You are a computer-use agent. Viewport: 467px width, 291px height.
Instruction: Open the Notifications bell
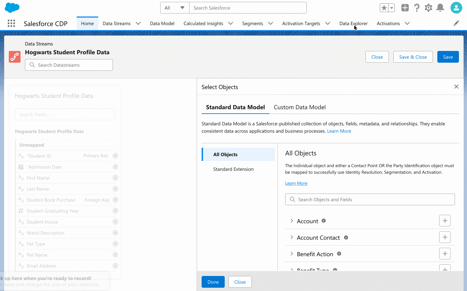tap(440, 8)
